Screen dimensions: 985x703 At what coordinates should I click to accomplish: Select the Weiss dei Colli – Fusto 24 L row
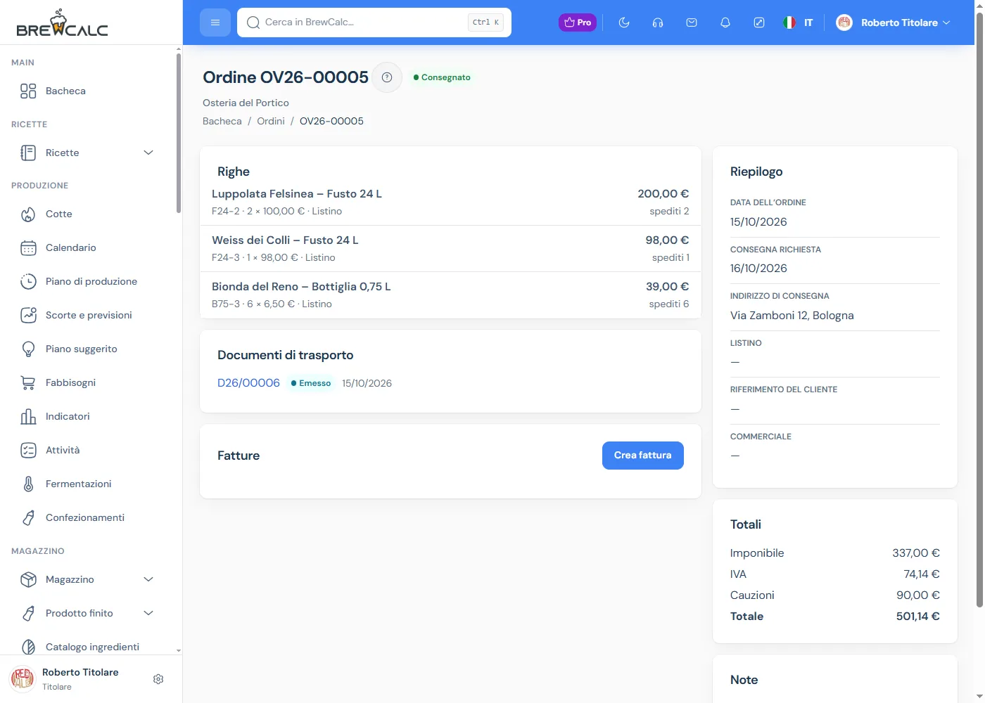click(450, 249)
